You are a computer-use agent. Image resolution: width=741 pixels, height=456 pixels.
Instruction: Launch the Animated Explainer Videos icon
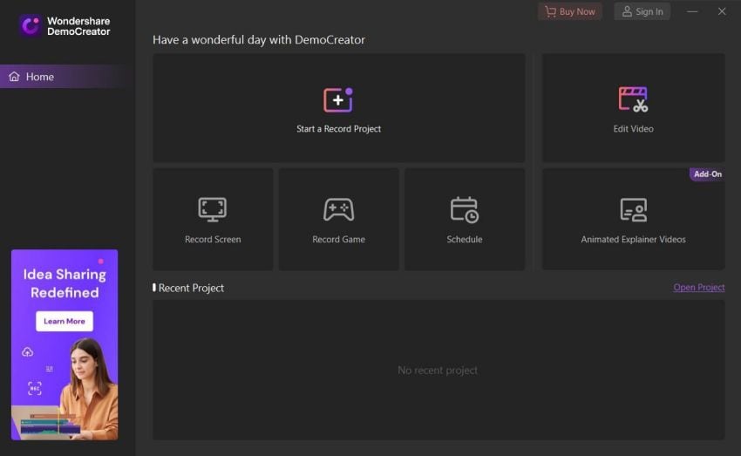click(633, 210)
